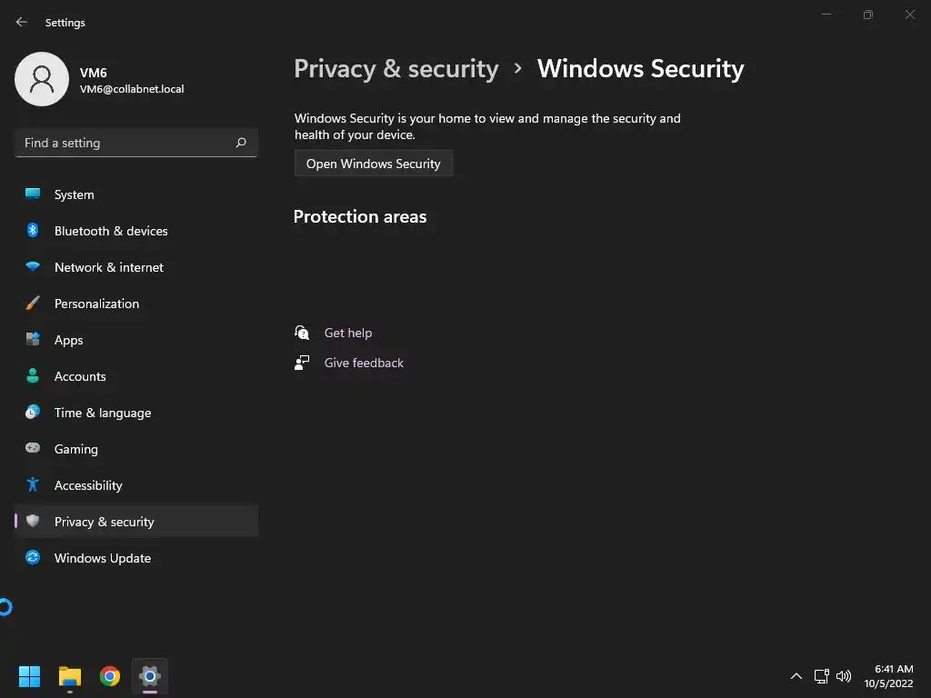Click the Windows Update sync icon
Screen dimensions: 931x698
pyautogui.click(x=33, y=558)
